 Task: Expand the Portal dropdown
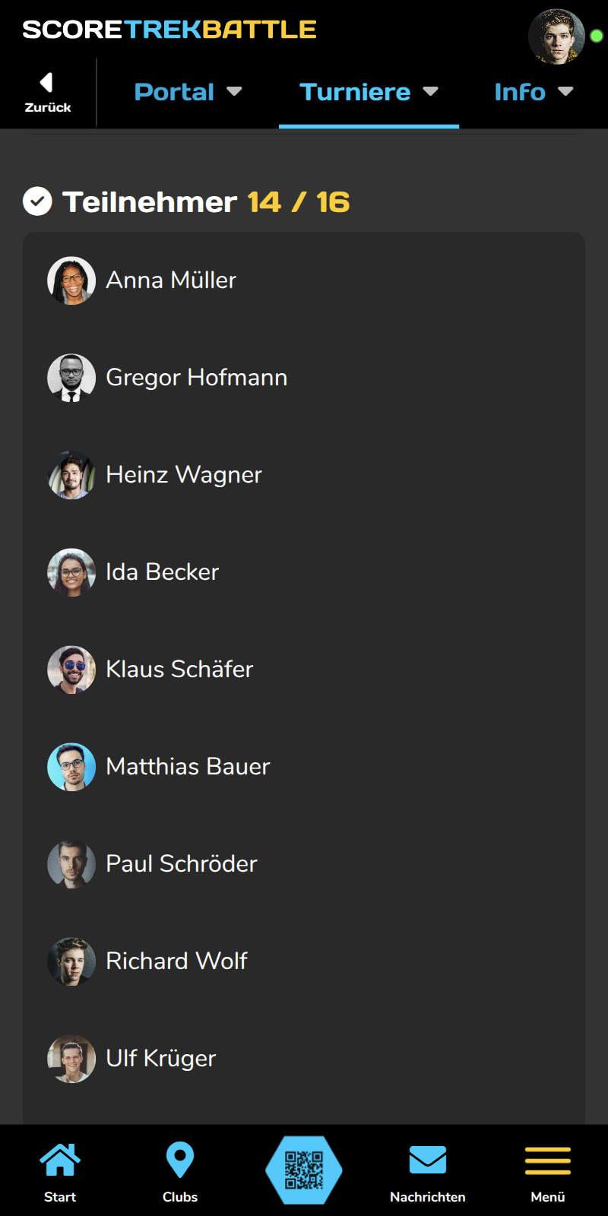coord(188,92)
